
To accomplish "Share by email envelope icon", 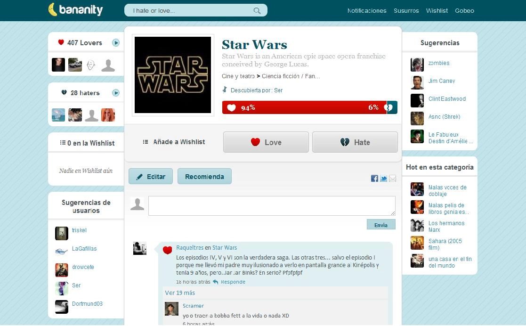I will (392, 179).
